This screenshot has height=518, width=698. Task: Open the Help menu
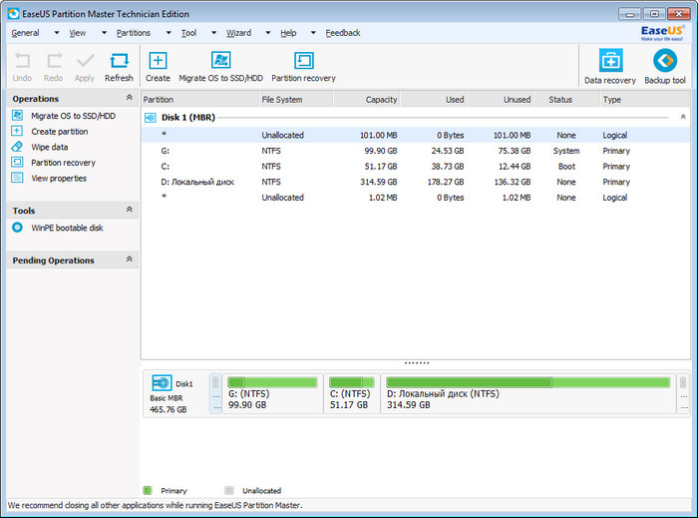pyautogui.click(x=288, y=33)
